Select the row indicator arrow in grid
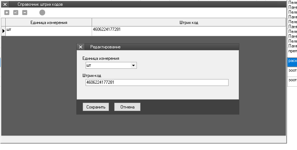This screenshot has height=150, width=297. point(4,31)
